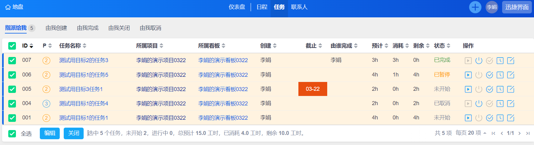
Task: Start task 006 with play icon
Action: click(x=468, y=75)
